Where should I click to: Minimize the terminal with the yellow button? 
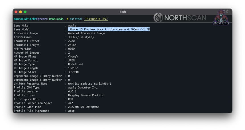click(21, 12)
